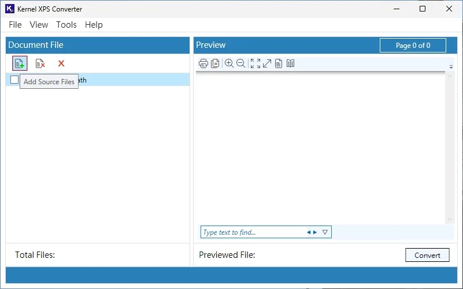Click the Page 0 of 0 box

(413, 46)
